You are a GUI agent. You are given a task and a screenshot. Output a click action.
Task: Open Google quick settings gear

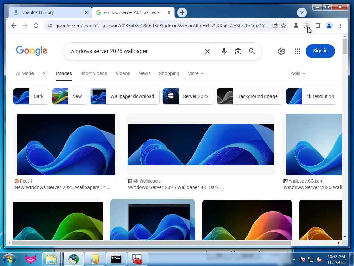281,51
